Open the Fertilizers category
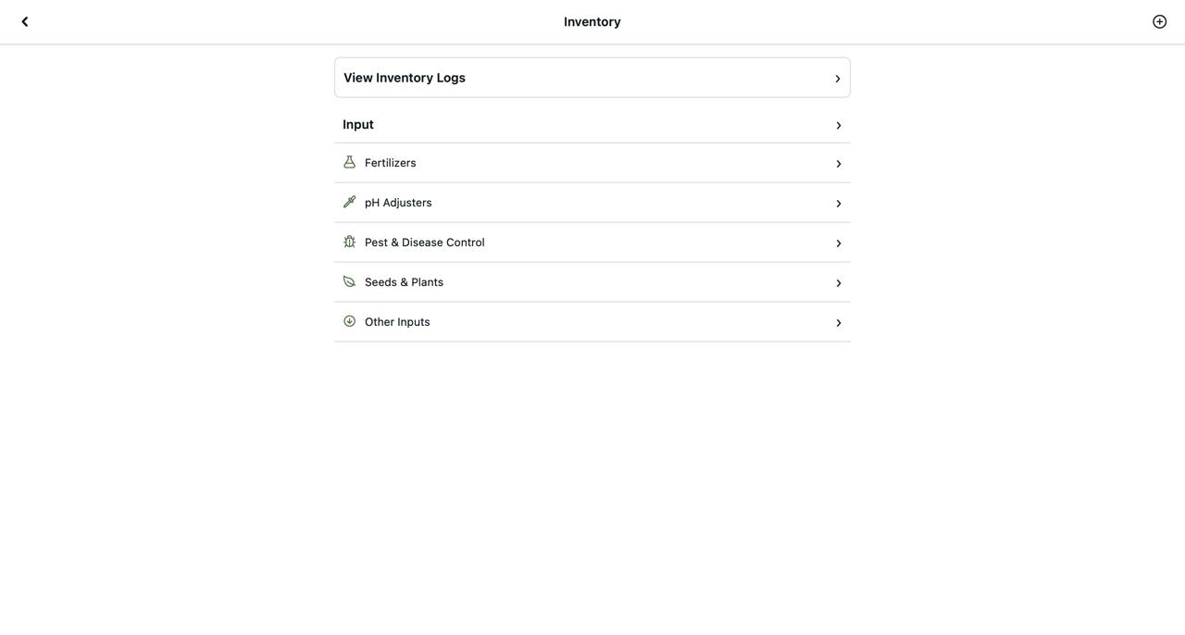 point(592,163)
